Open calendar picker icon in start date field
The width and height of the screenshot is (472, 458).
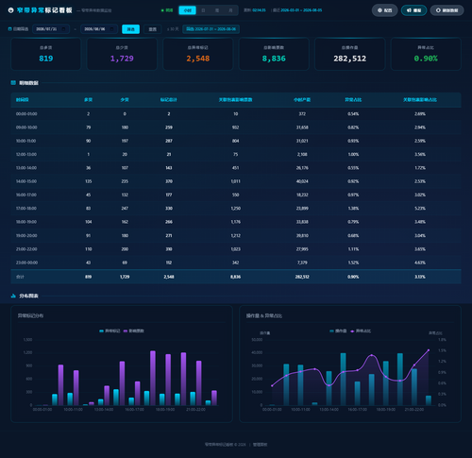pos(64,29)
